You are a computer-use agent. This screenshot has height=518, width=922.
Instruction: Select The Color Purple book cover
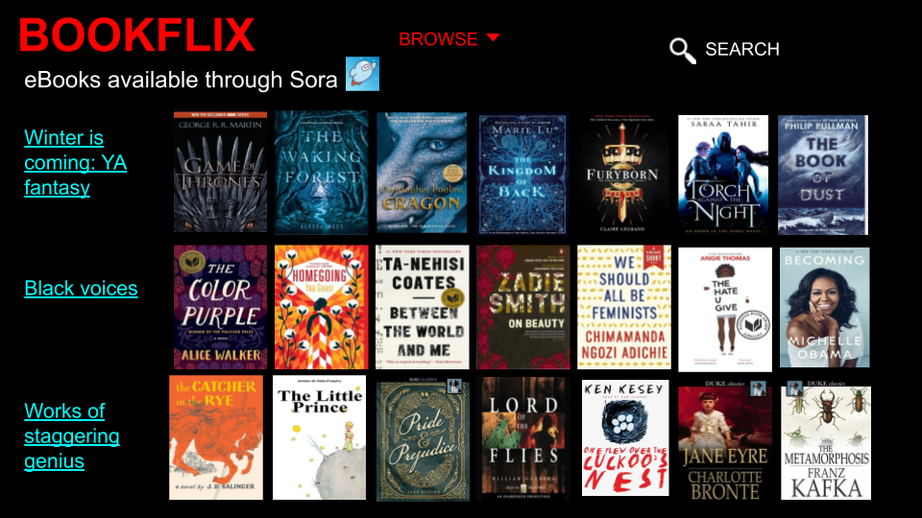point(220,307)
